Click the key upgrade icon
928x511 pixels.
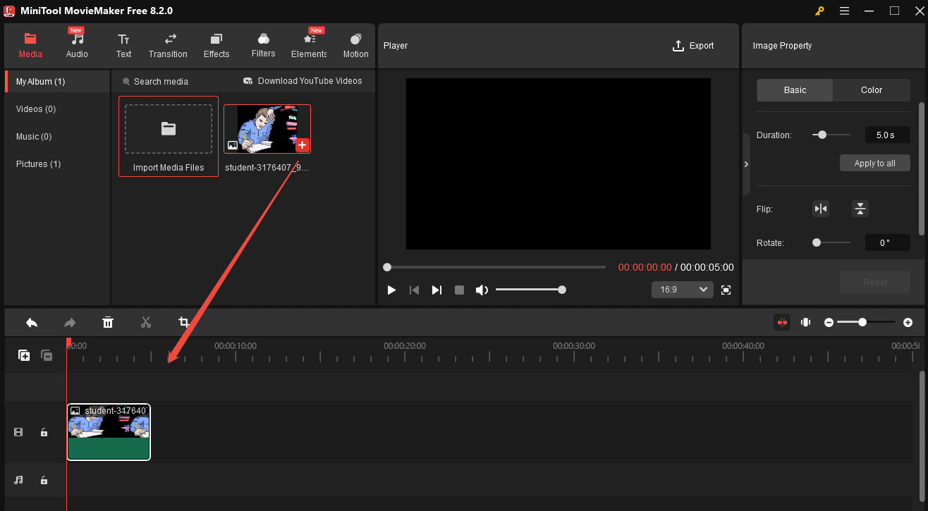click(x=819, y=11)
